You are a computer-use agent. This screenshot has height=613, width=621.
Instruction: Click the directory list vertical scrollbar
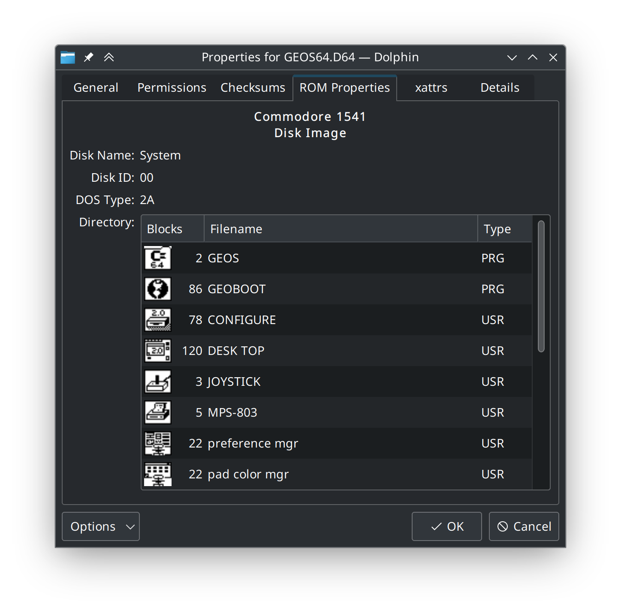coord(541,286)
